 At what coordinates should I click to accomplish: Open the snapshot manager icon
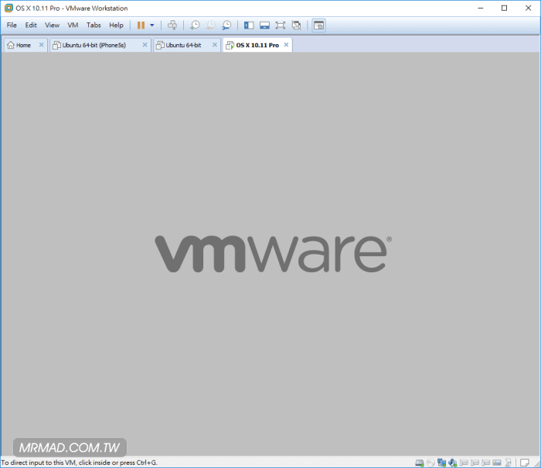tap(226, 25)
